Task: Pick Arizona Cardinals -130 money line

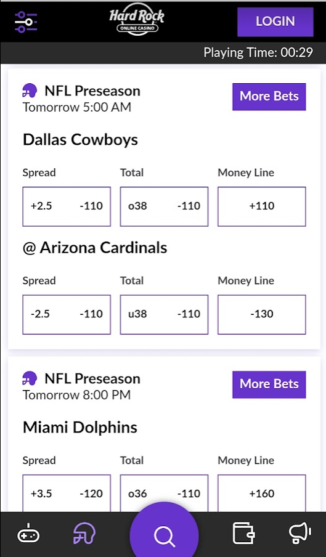Action: pyautogui.click(x=262, y=314)
